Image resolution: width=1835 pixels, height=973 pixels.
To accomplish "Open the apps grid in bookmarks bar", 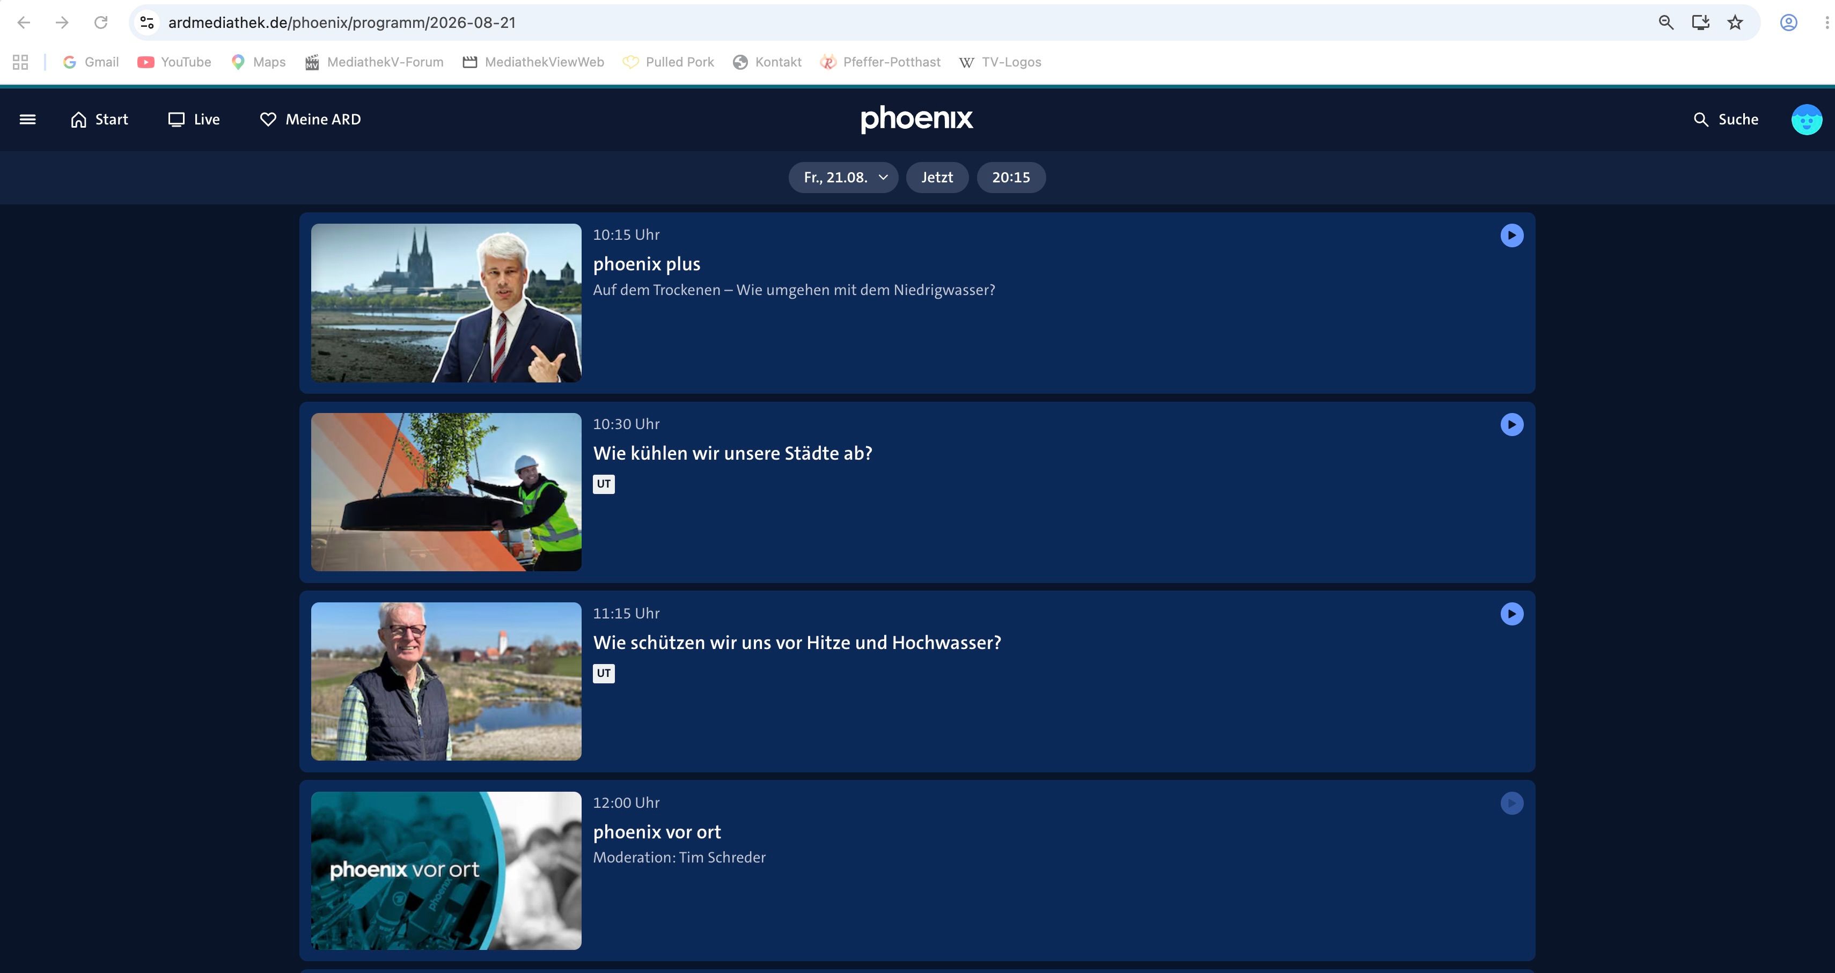I will 21,62.
